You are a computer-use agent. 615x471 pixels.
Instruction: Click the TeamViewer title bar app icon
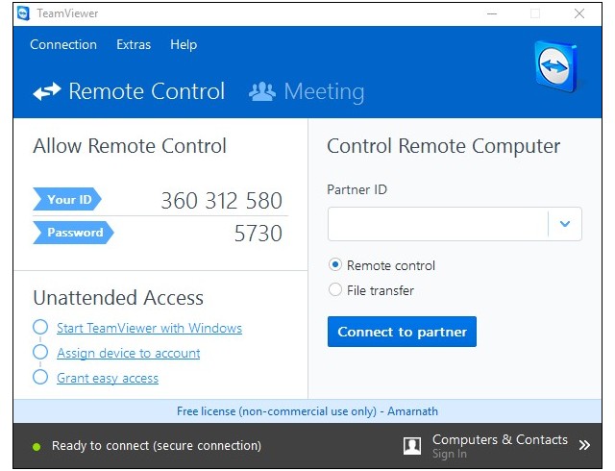pos(23,13)
